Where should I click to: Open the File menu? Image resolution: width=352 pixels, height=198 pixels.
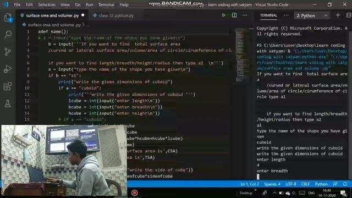pyautogui.click(x=17, y=4)
